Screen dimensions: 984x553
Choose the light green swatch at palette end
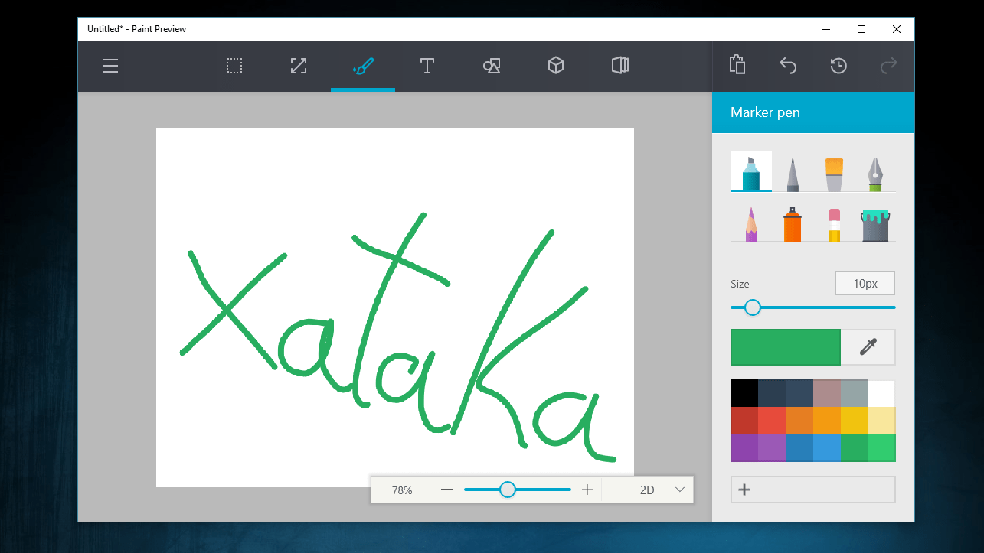click(x=882, y=448)
